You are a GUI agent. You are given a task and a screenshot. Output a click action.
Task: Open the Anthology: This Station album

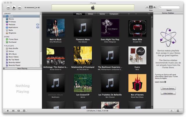point(56,55)
